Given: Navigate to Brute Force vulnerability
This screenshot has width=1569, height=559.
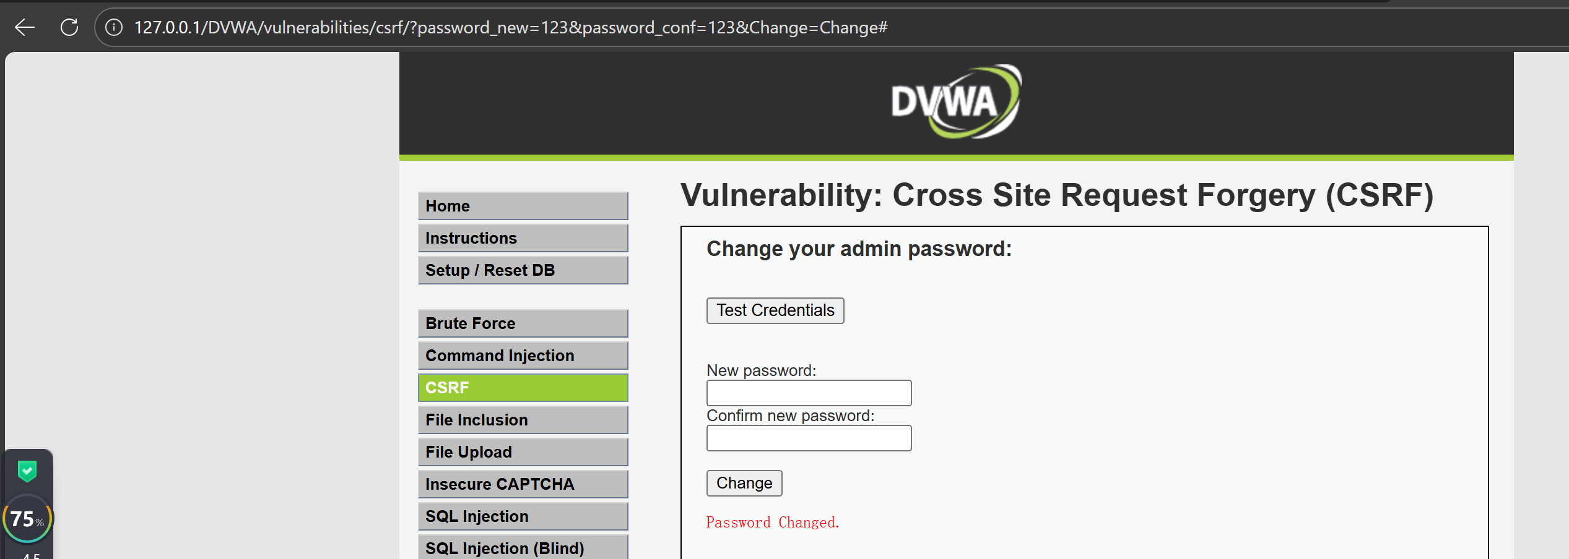Looking at the screenshot, I should point(523,323).
